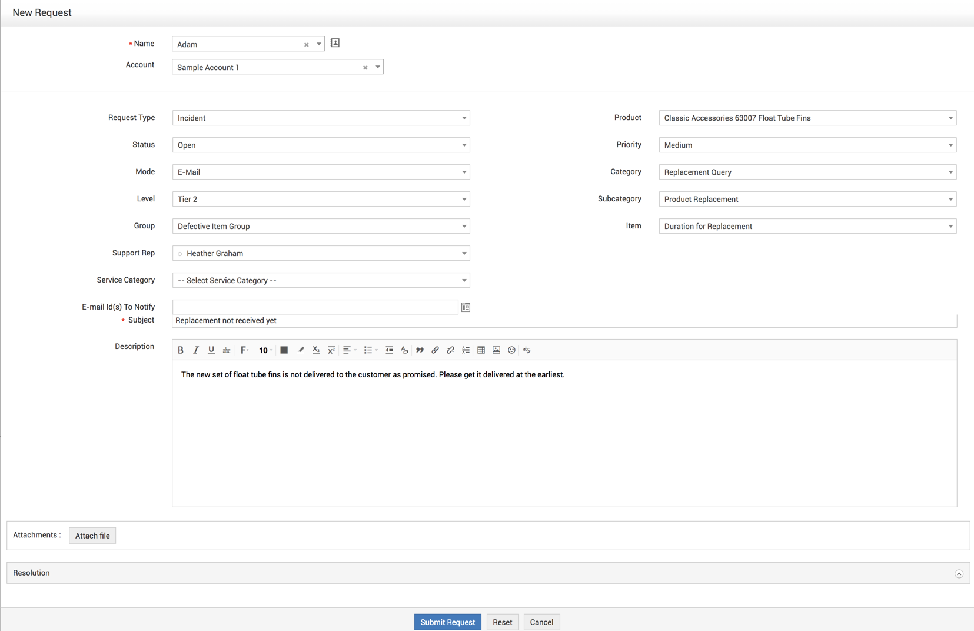This screenshot has width=974, height=631.
Task: Open the text color swatch
Action: coord(284,350)
